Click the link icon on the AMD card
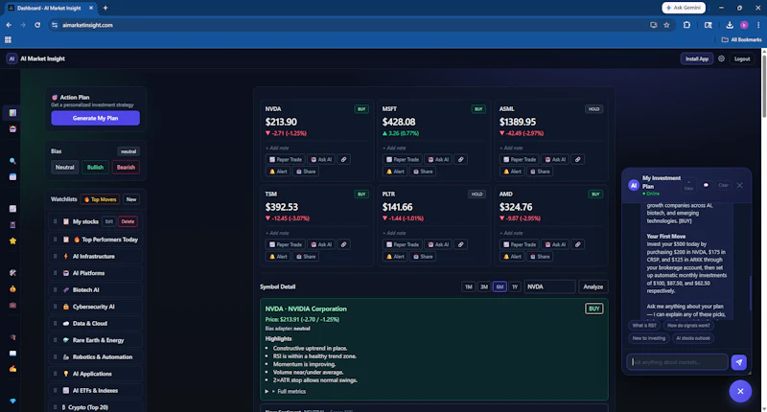This screenshot has width=767, height=412. click(578, 244)
